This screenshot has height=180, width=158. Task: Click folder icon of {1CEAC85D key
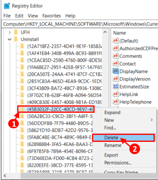point(22,60)
